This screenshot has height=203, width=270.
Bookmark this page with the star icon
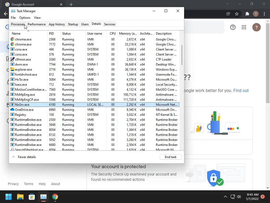pyautogui.click(x=237, y=14)
